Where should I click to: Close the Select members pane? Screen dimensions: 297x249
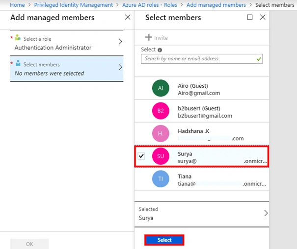pyautogui.click(x=263, y=17)
